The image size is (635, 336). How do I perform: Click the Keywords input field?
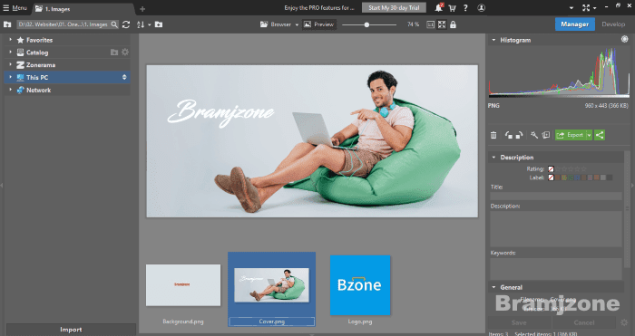(555, 269)
